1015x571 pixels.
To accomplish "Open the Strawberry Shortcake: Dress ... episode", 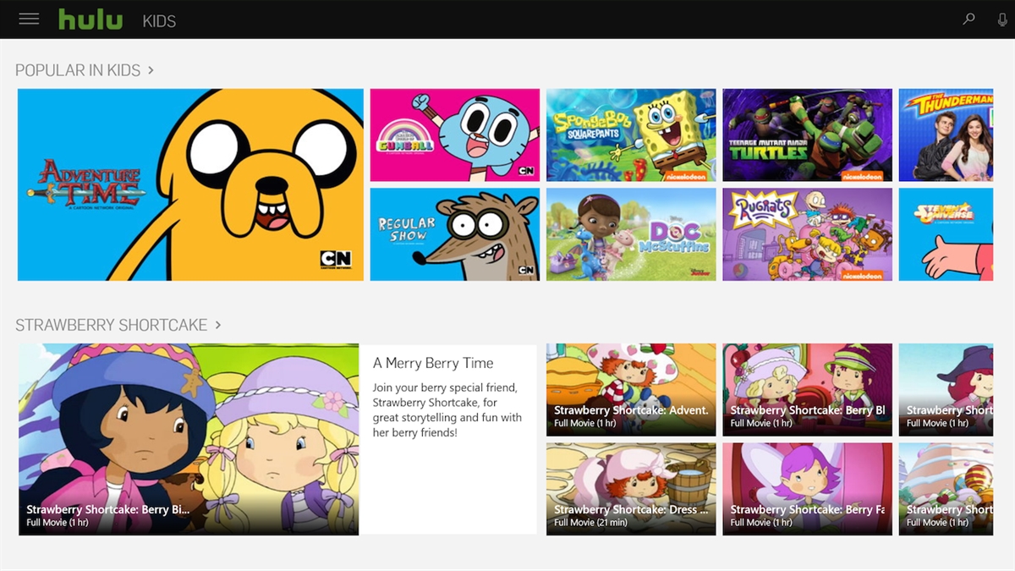I will (x=631, y=489).
